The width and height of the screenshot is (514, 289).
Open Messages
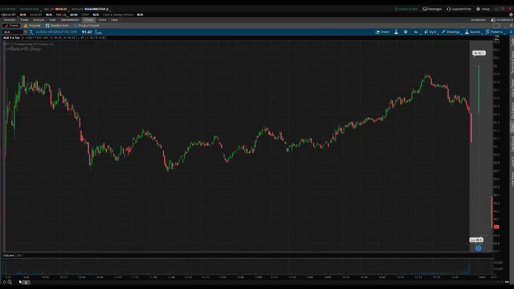[x=432, y=9]
